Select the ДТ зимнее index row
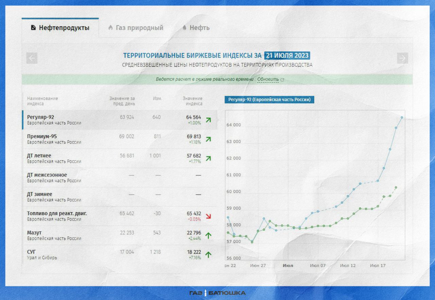 point(119,197)
